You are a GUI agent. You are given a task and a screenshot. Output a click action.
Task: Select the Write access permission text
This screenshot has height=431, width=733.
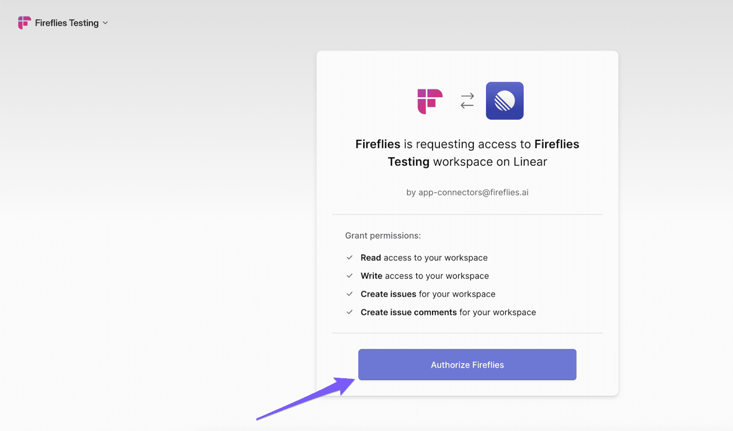coord(425,276)
